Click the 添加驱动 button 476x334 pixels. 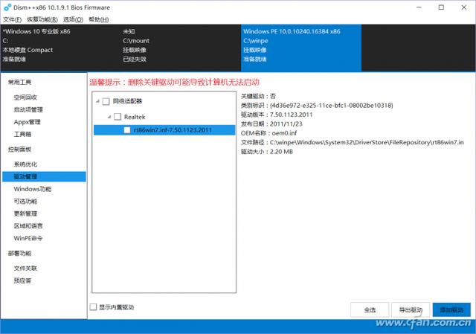coord(451,310)
